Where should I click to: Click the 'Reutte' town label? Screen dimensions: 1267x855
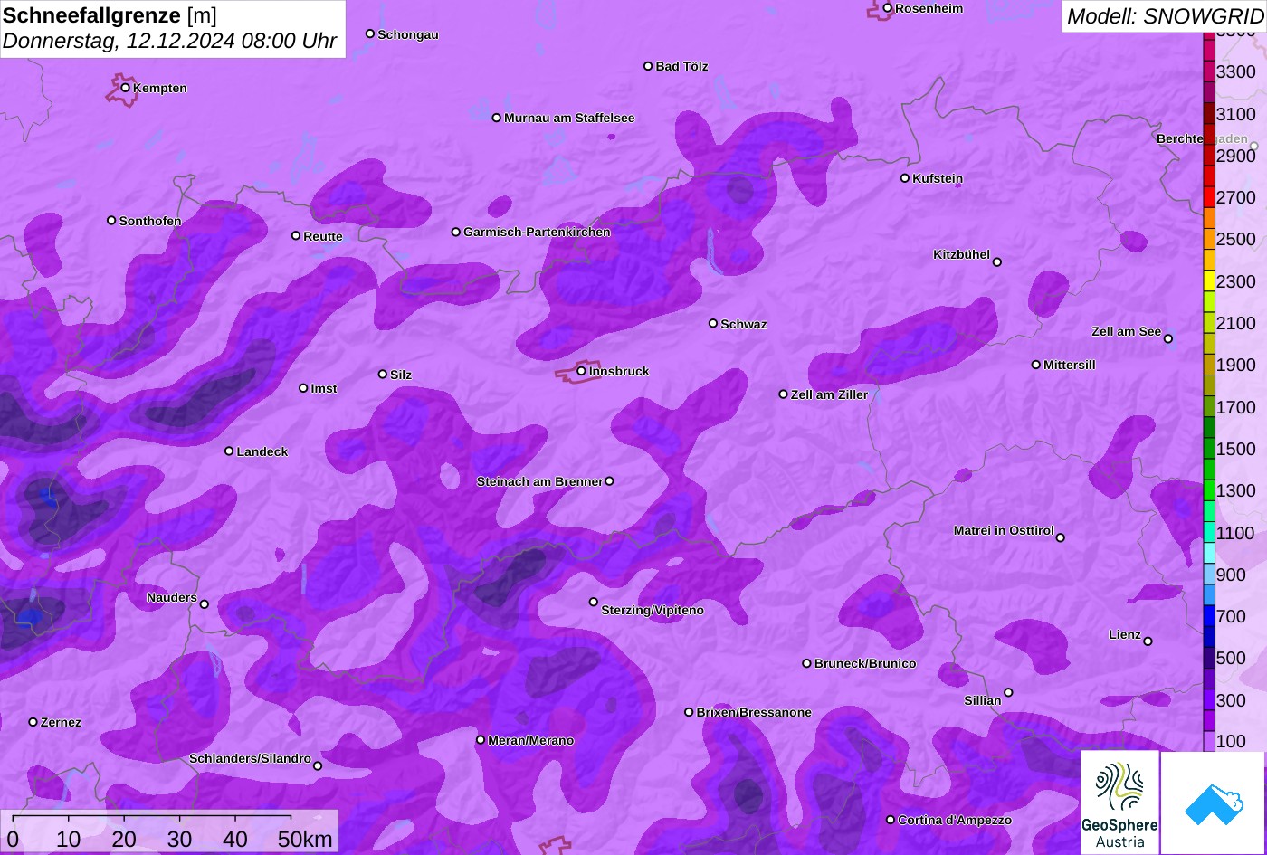[x=323, y=236]
